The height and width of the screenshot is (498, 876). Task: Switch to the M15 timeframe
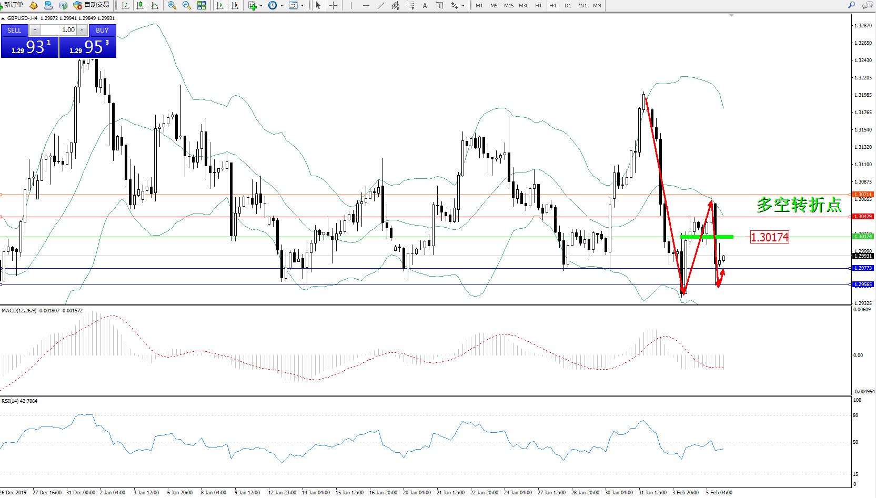click(508, 6)
